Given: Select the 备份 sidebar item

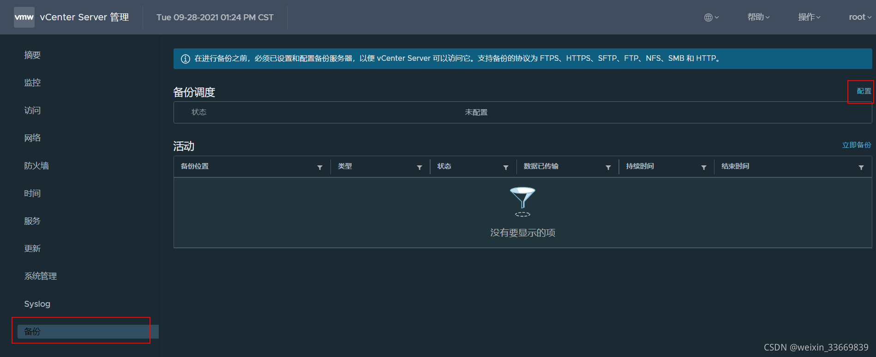Looking at the screenshot, I should (88, 332).
